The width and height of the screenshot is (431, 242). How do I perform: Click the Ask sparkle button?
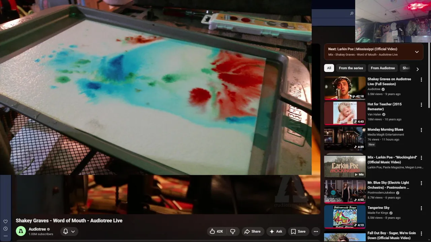(x=276, y=231)
